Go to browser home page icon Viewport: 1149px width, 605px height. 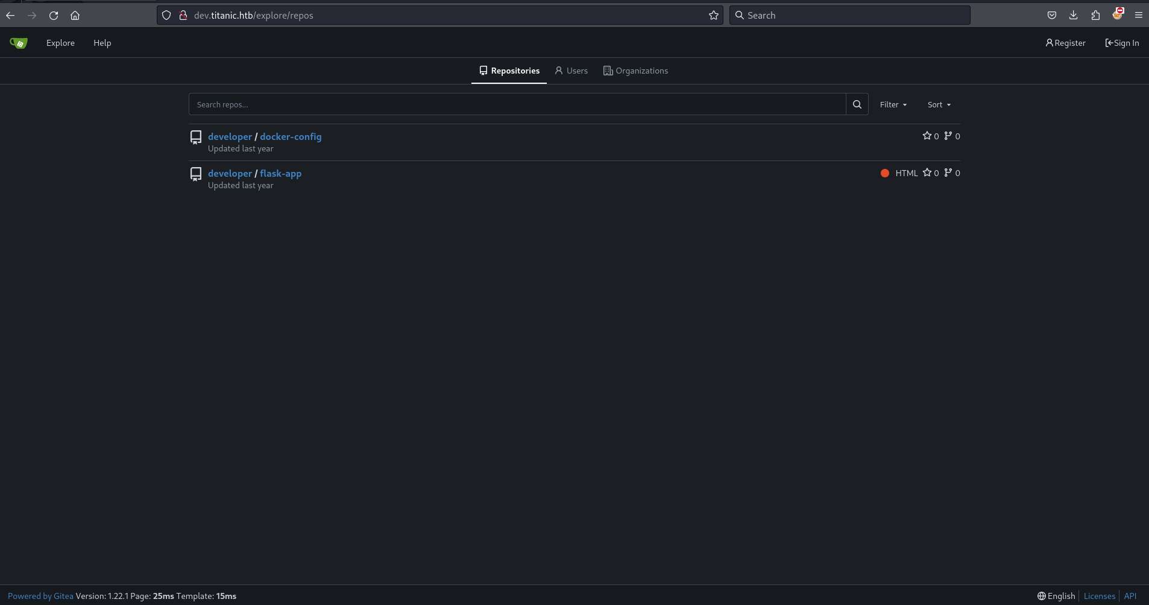[75, 16]
